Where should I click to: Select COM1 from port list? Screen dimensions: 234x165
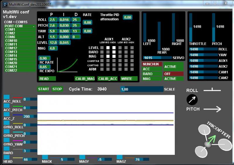click(x=20, y=29)
